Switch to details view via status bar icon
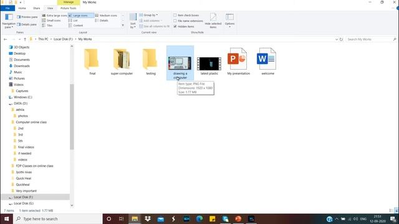 (391, 210)
